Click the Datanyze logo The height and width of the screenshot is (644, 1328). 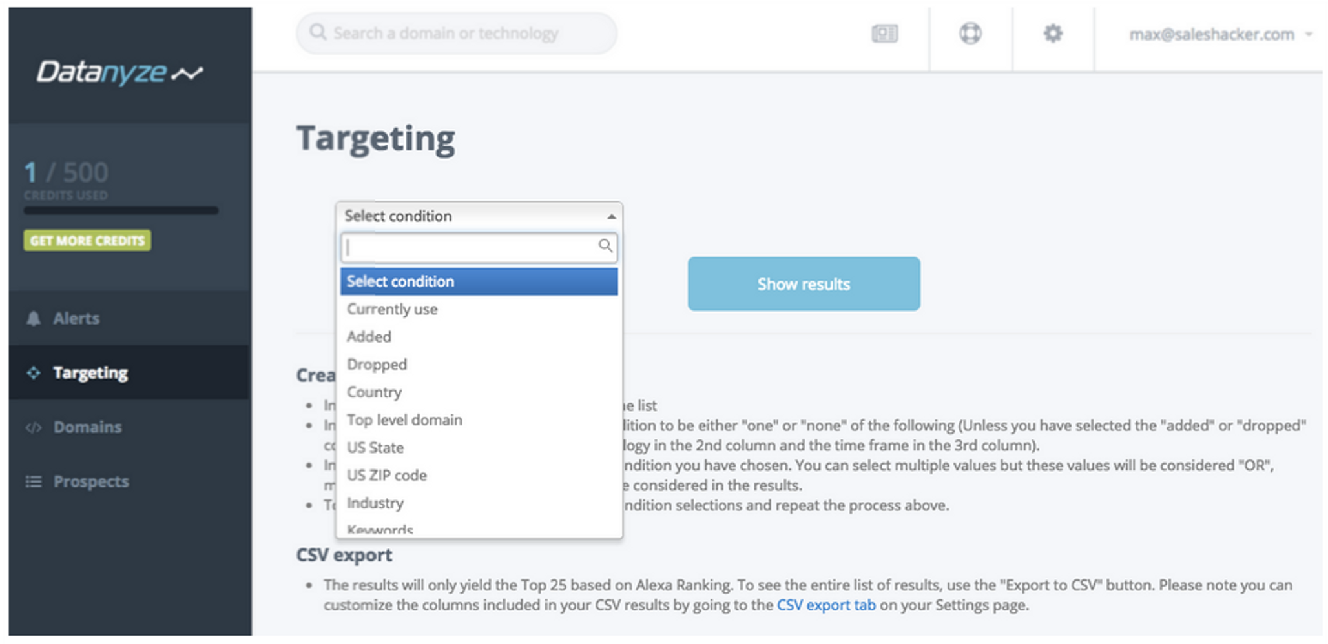119,72
